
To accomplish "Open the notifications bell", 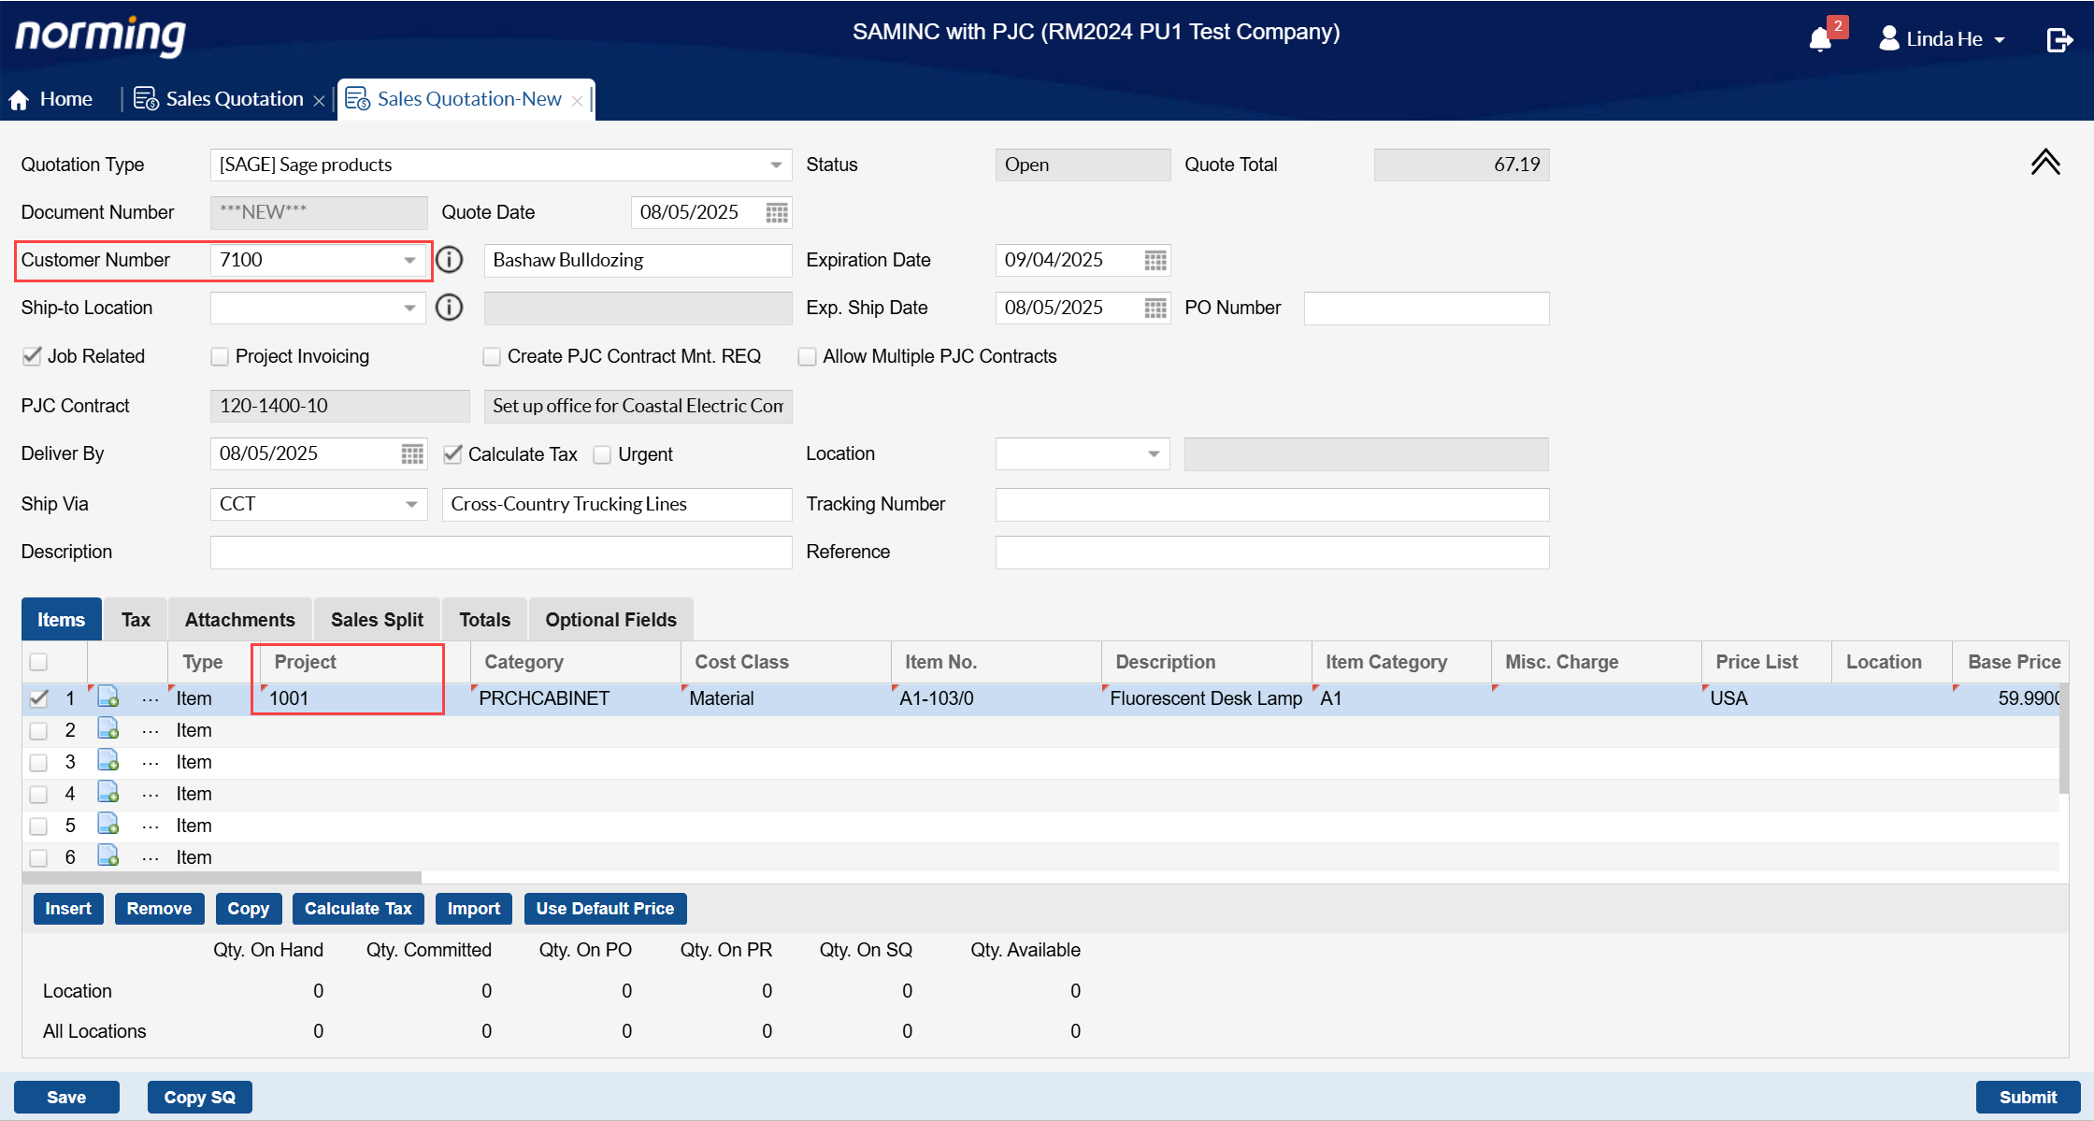I will tap(1819, 39).
